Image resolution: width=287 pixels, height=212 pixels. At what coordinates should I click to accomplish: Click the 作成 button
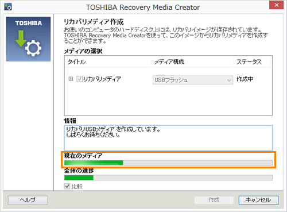point(214,200)
